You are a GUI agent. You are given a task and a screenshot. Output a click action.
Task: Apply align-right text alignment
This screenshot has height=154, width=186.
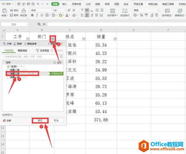[92, 15]
